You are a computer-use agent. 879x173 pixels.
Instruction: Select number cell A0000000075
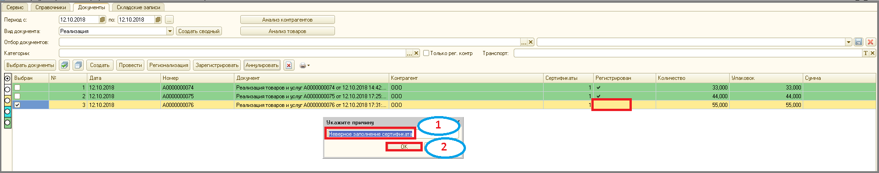[x=198, y=96]
